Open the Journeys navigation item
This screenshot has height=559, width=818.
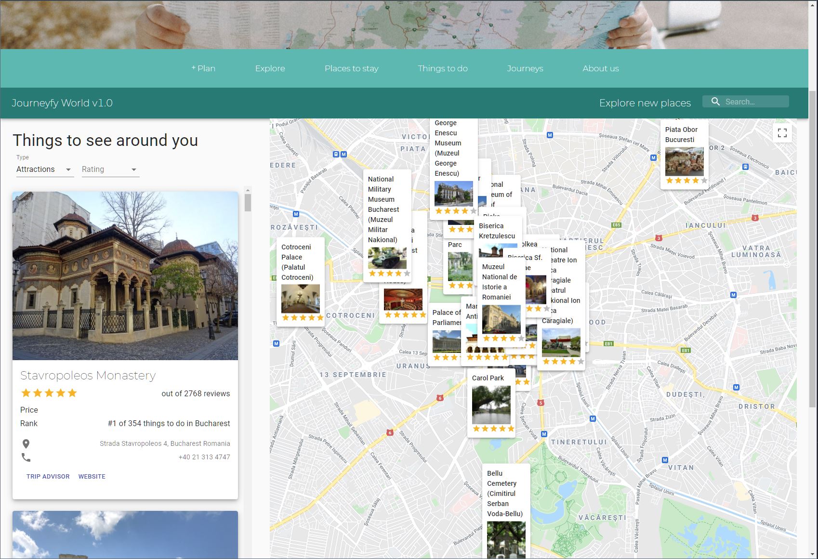click(x=525, y=68)
